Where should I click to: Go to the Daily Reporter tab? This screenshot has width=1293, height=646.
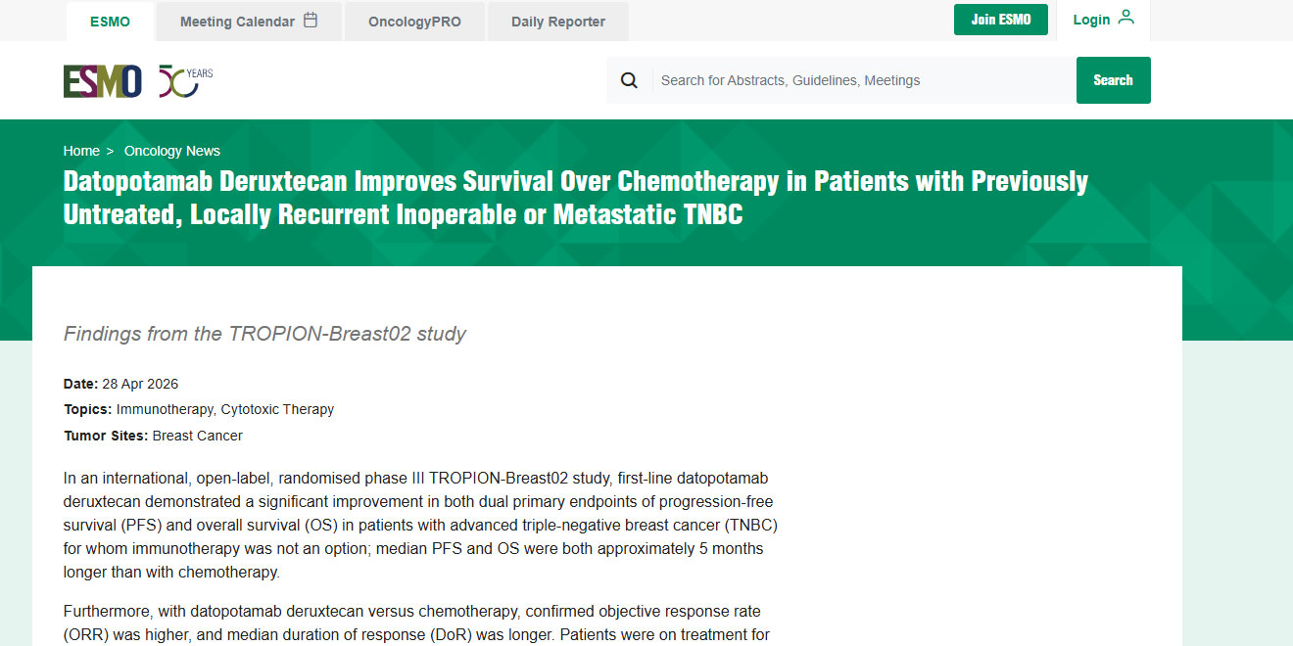(x=558, y=22)
